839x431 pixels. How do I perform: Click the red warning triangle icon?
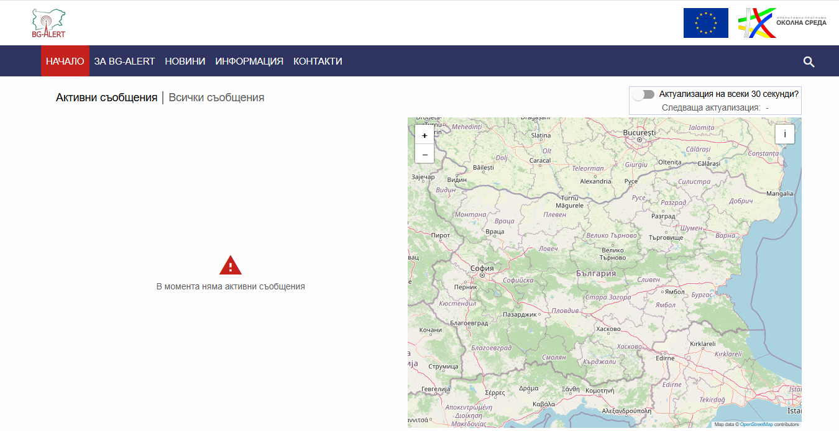(230, 265)
